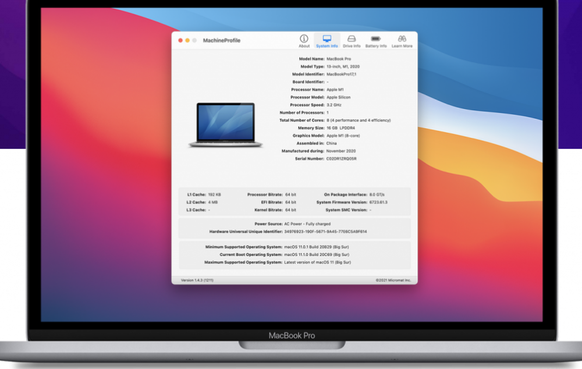Click the 'Version 1.4.3 (1211)' footer text

pos(197,281)
